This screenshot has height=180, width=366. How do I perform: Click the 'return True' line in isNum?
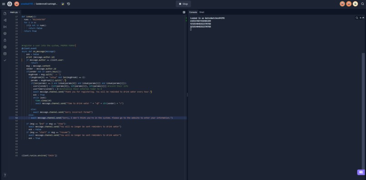click(30, 31)
